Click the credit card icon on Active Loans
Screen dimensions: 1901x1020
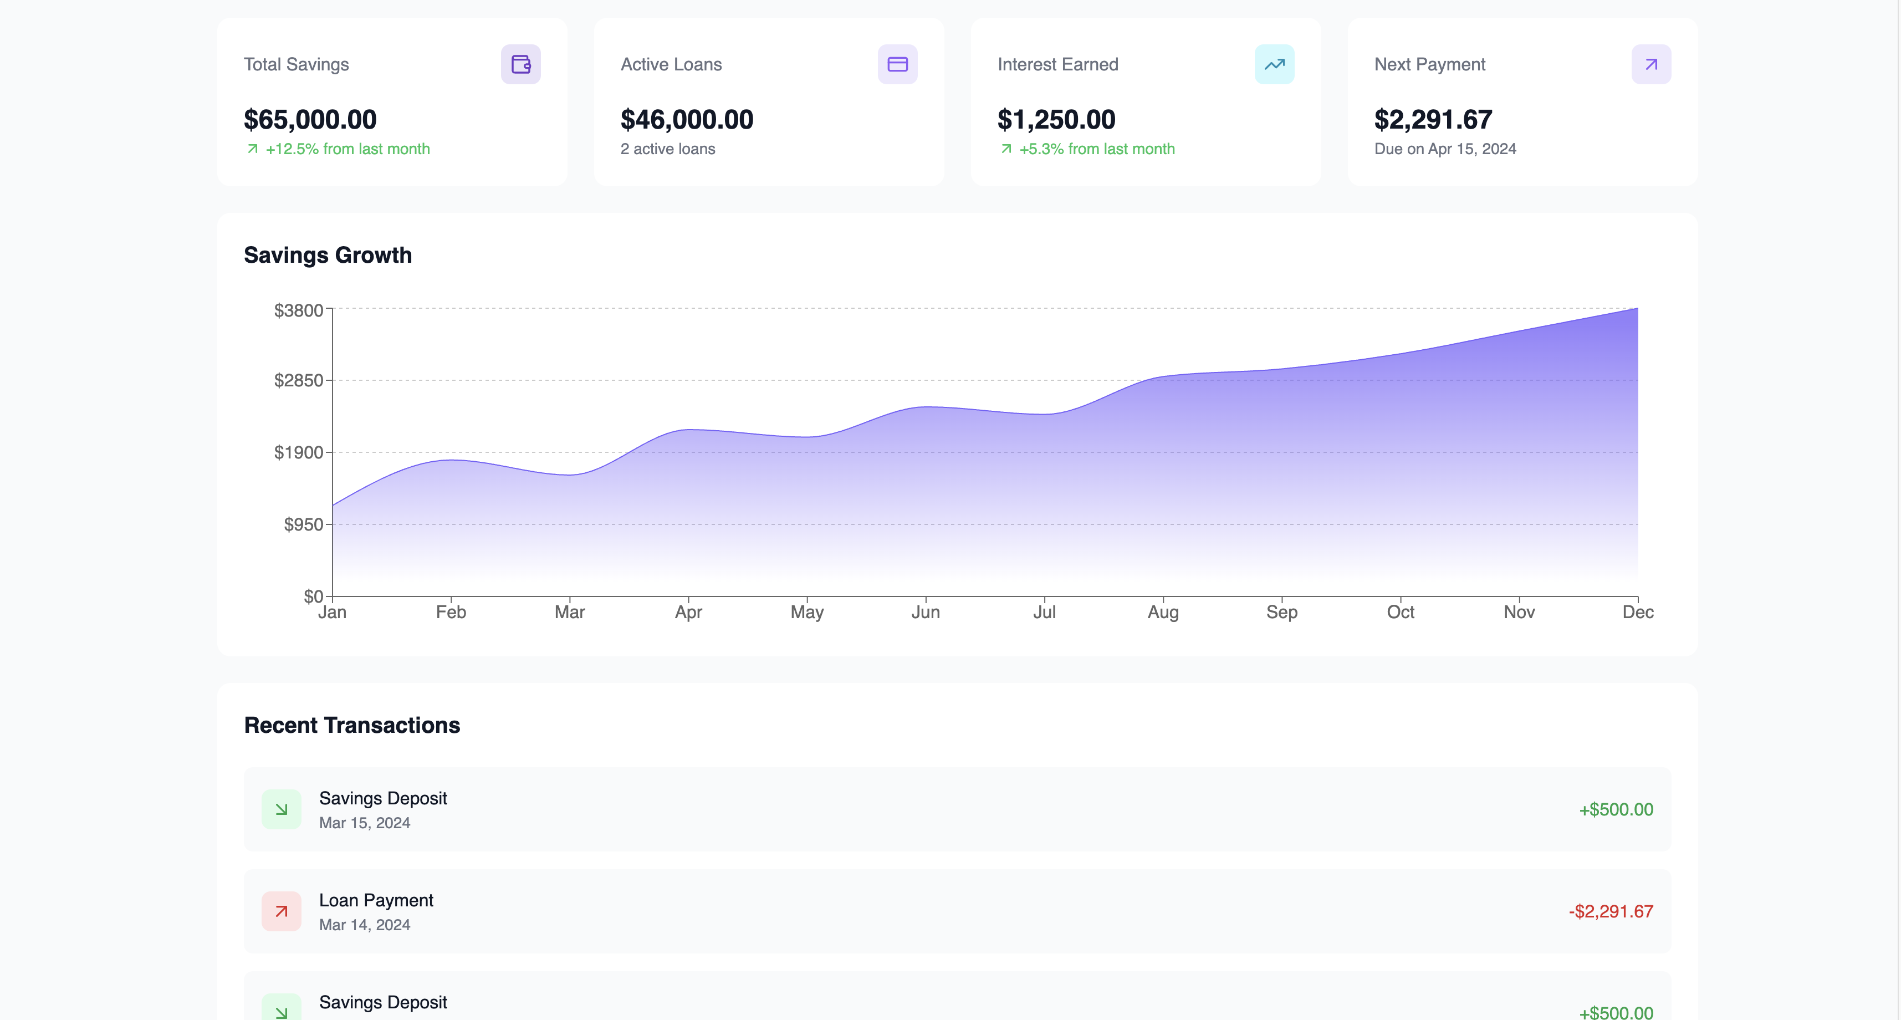(897, 64)
